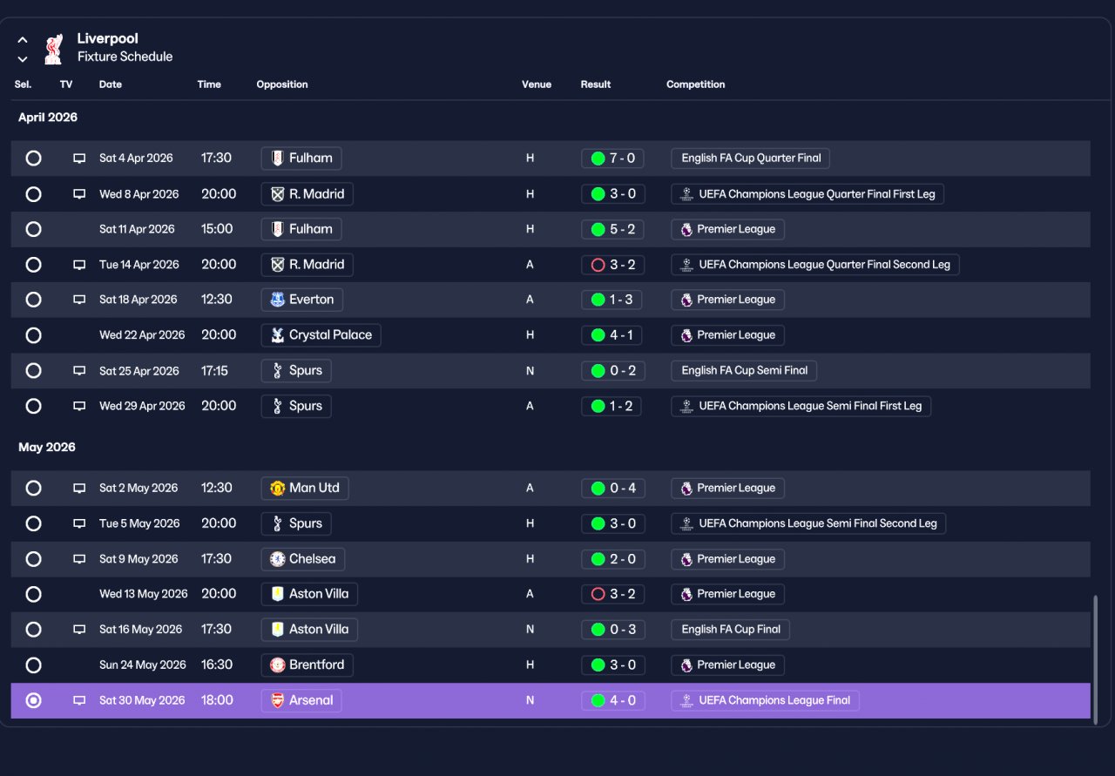1115x776 pixels.
Task: Click the TV icon on Everton row
Action: click(x=79, y=300)
